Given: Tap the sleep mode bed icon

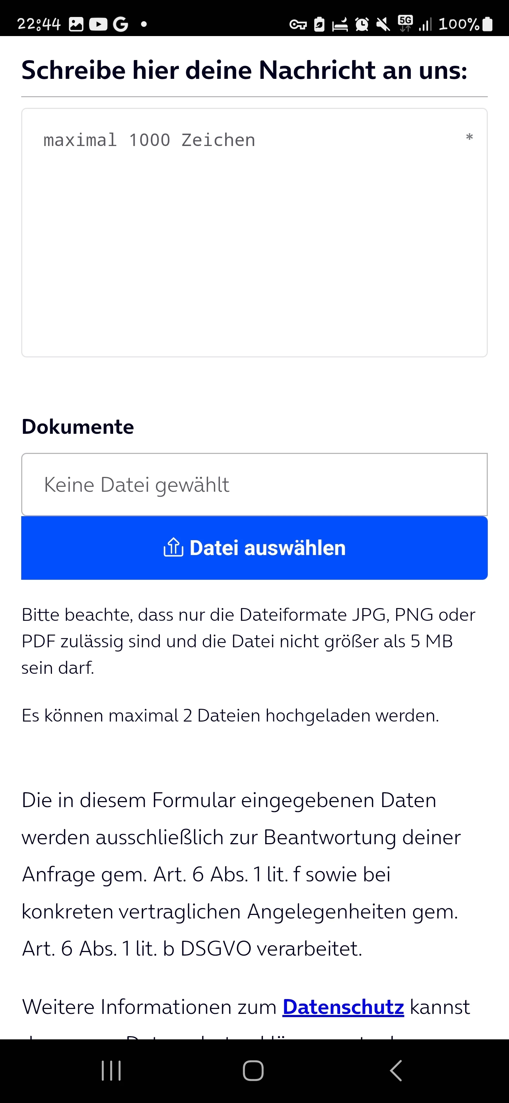Looking at the screenshot, I should tap(340, 24).
